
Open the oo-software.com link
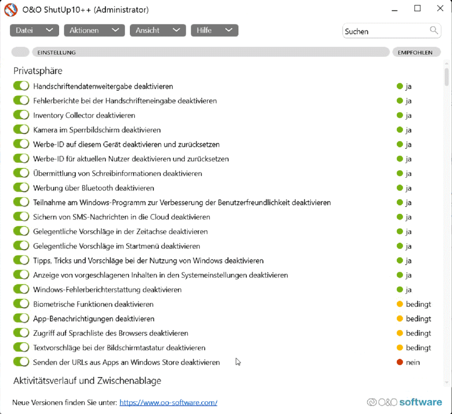[x=168, y=402]
